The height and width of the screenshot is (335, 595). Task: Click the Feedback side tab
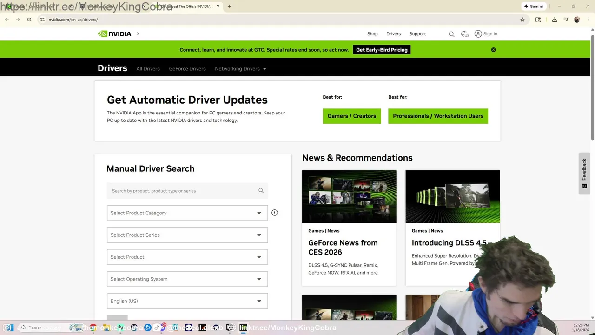[584, 174]
